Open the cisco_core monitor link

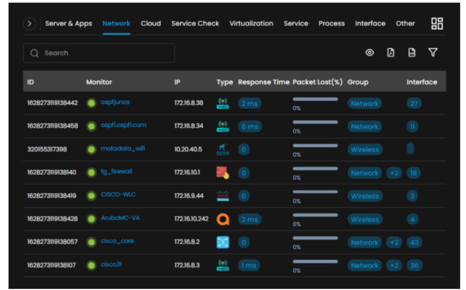(117, 241)
